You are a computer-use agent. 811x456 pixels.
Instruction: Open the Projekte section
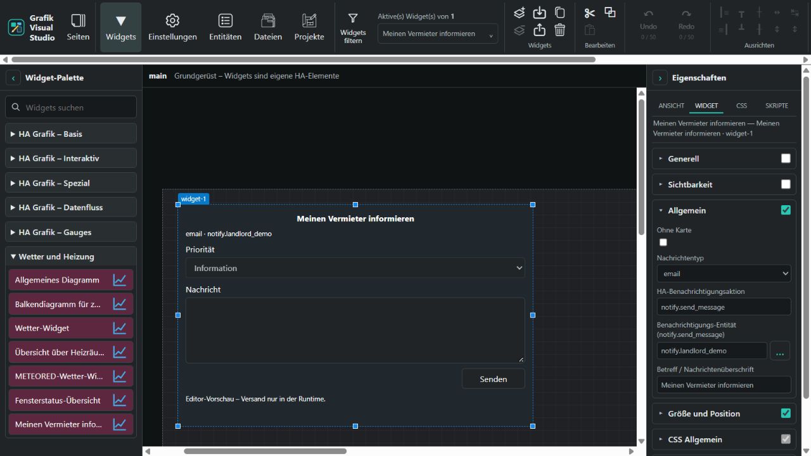pyautogui.click(x=309, y=27)
